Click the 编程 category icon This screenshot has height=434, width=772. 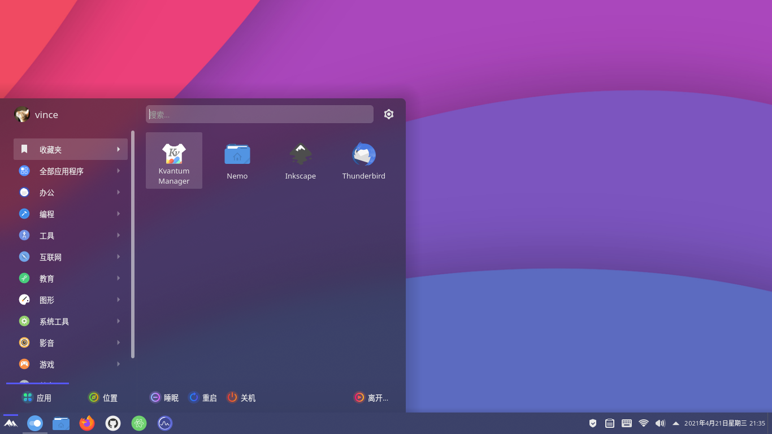pyautogui.click(x=24, y=214)
